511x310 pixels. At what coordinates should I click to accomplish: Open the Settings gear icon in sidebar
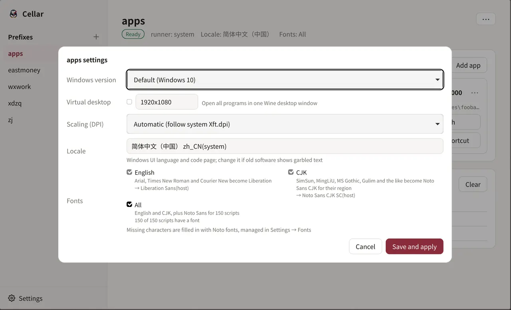pos(12,298)
